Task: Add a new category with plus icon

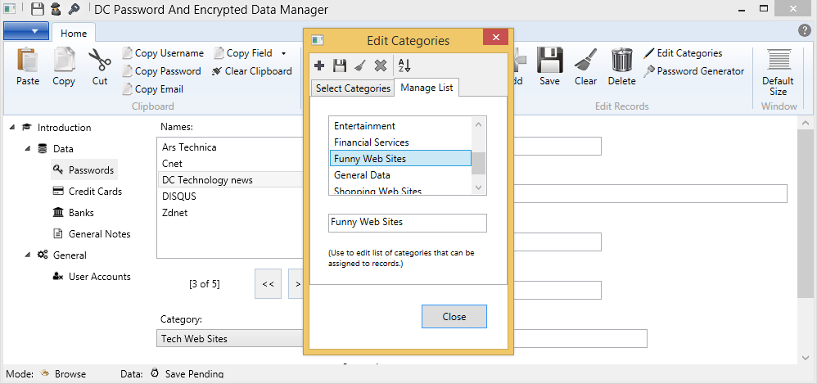Action: 320,66
